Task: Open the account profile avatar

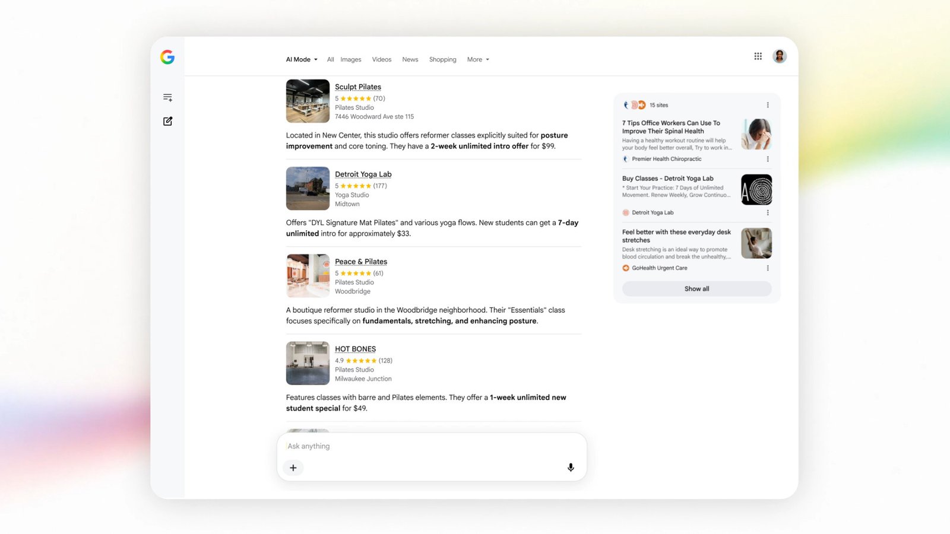Action: point(780,56)
